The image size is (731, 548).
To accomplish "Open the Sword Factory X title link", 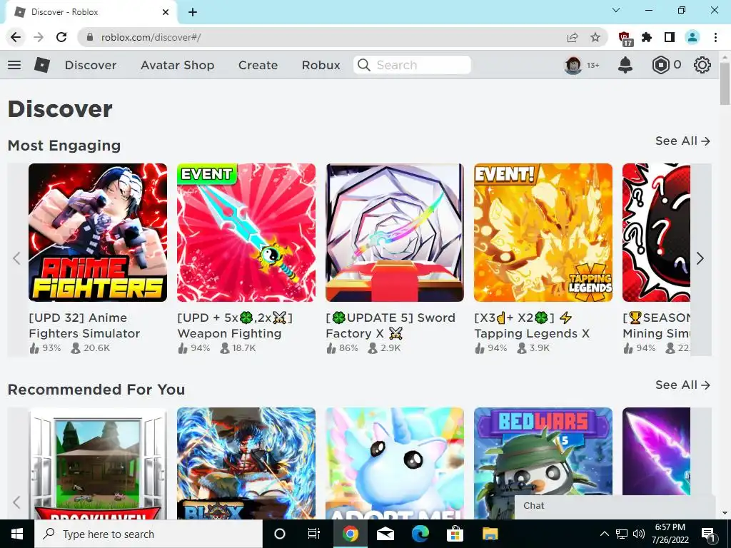I will pyautogui.click(x=390, y=325).
